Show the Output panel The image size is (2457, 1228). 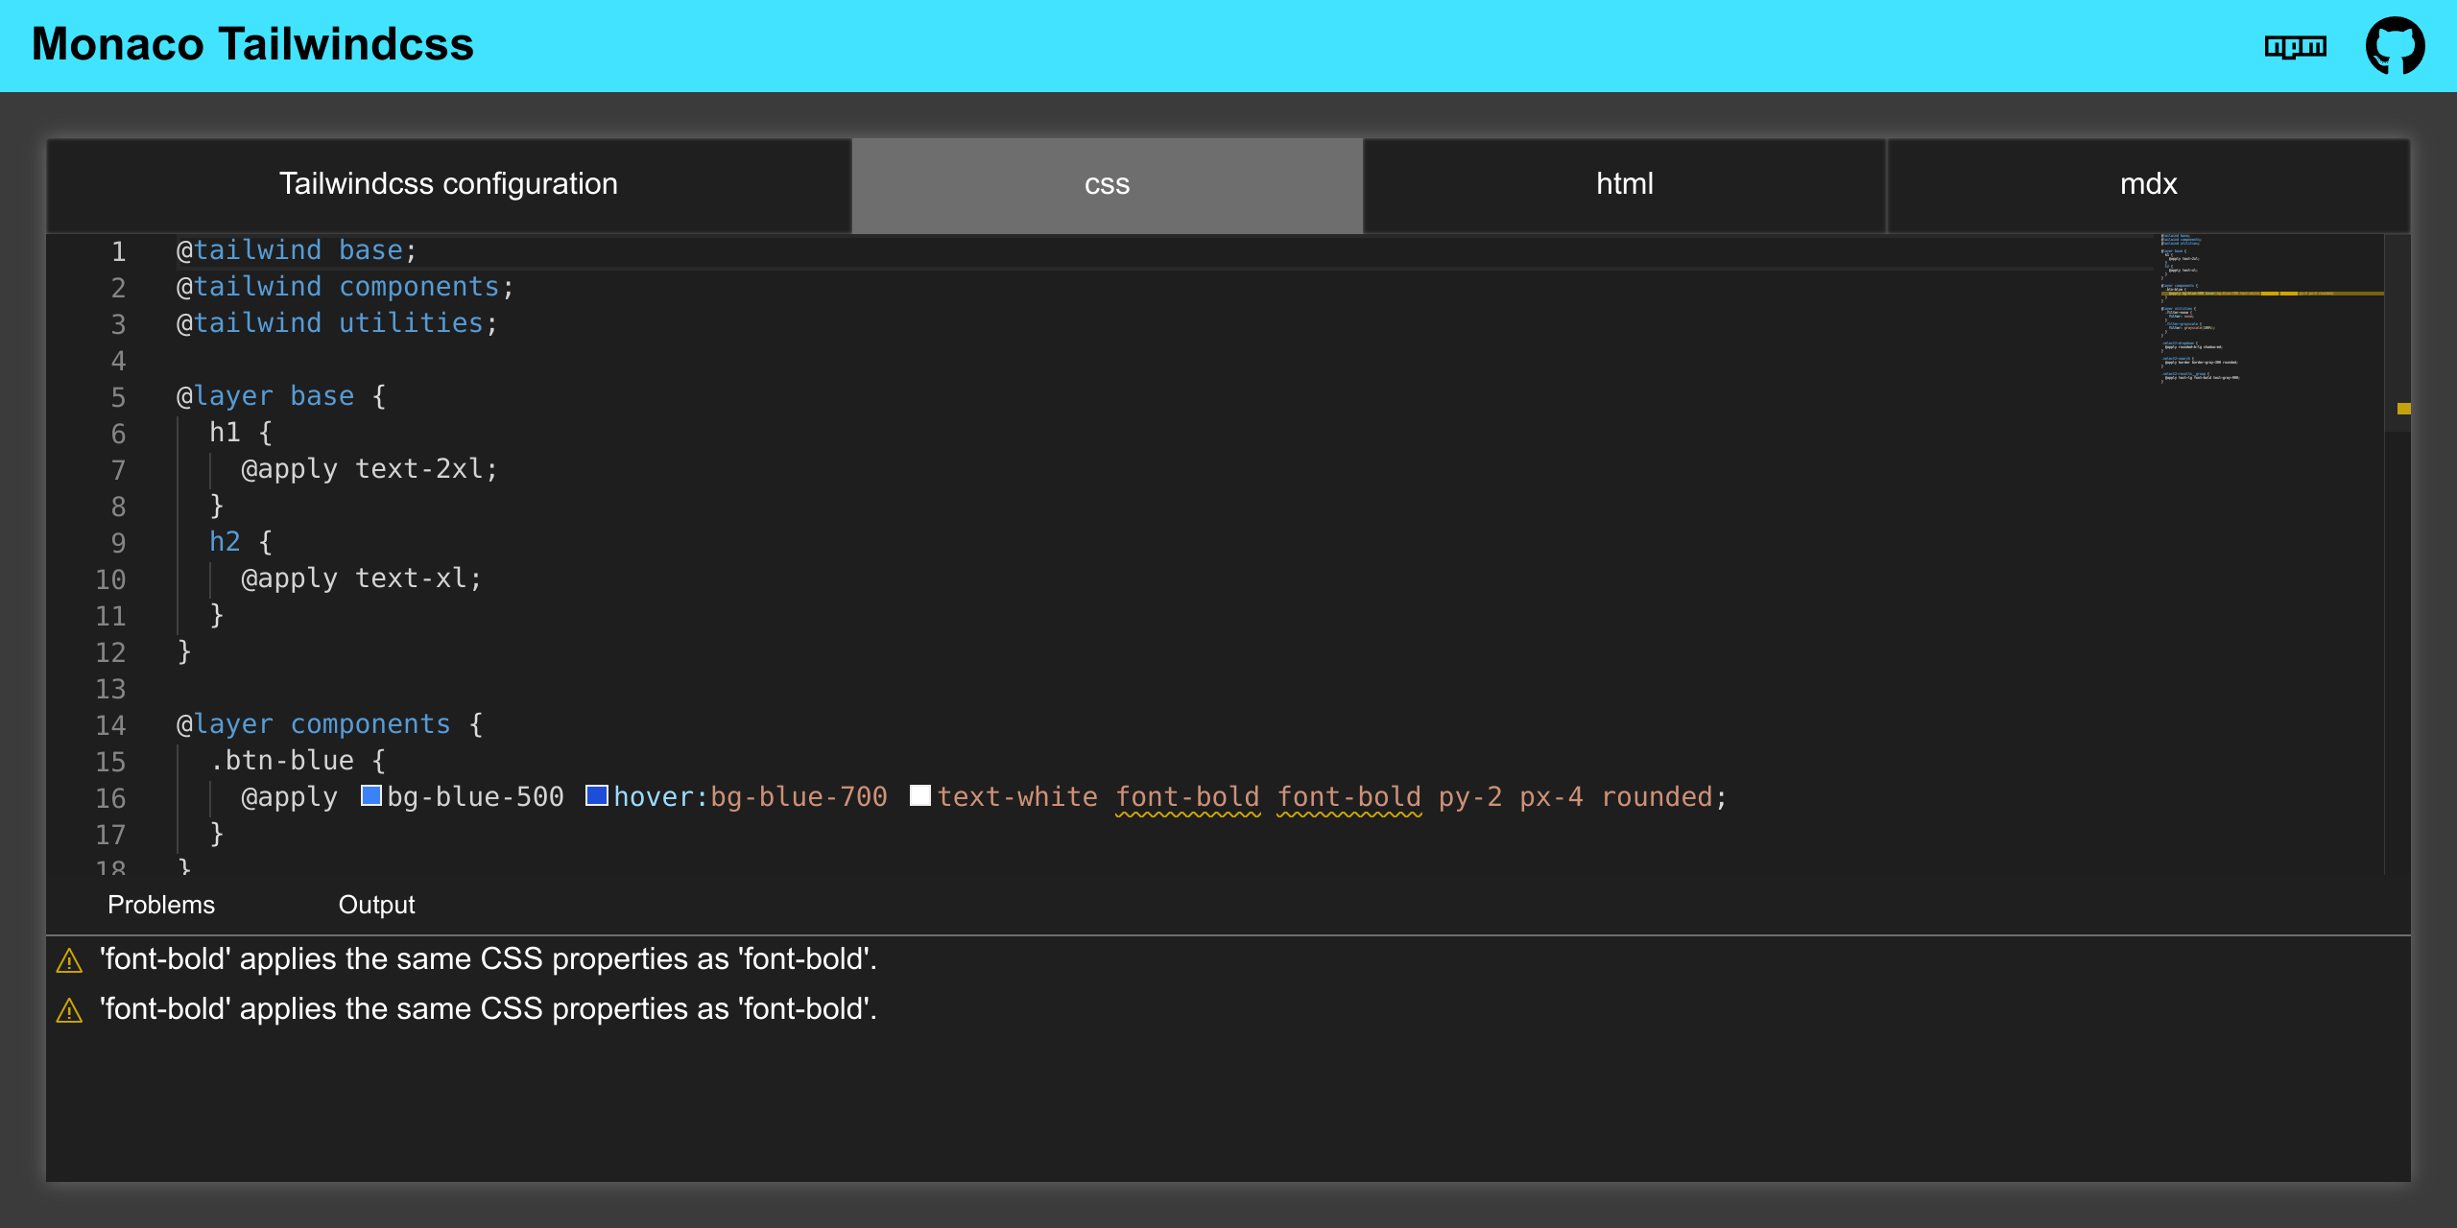[376, 905]
